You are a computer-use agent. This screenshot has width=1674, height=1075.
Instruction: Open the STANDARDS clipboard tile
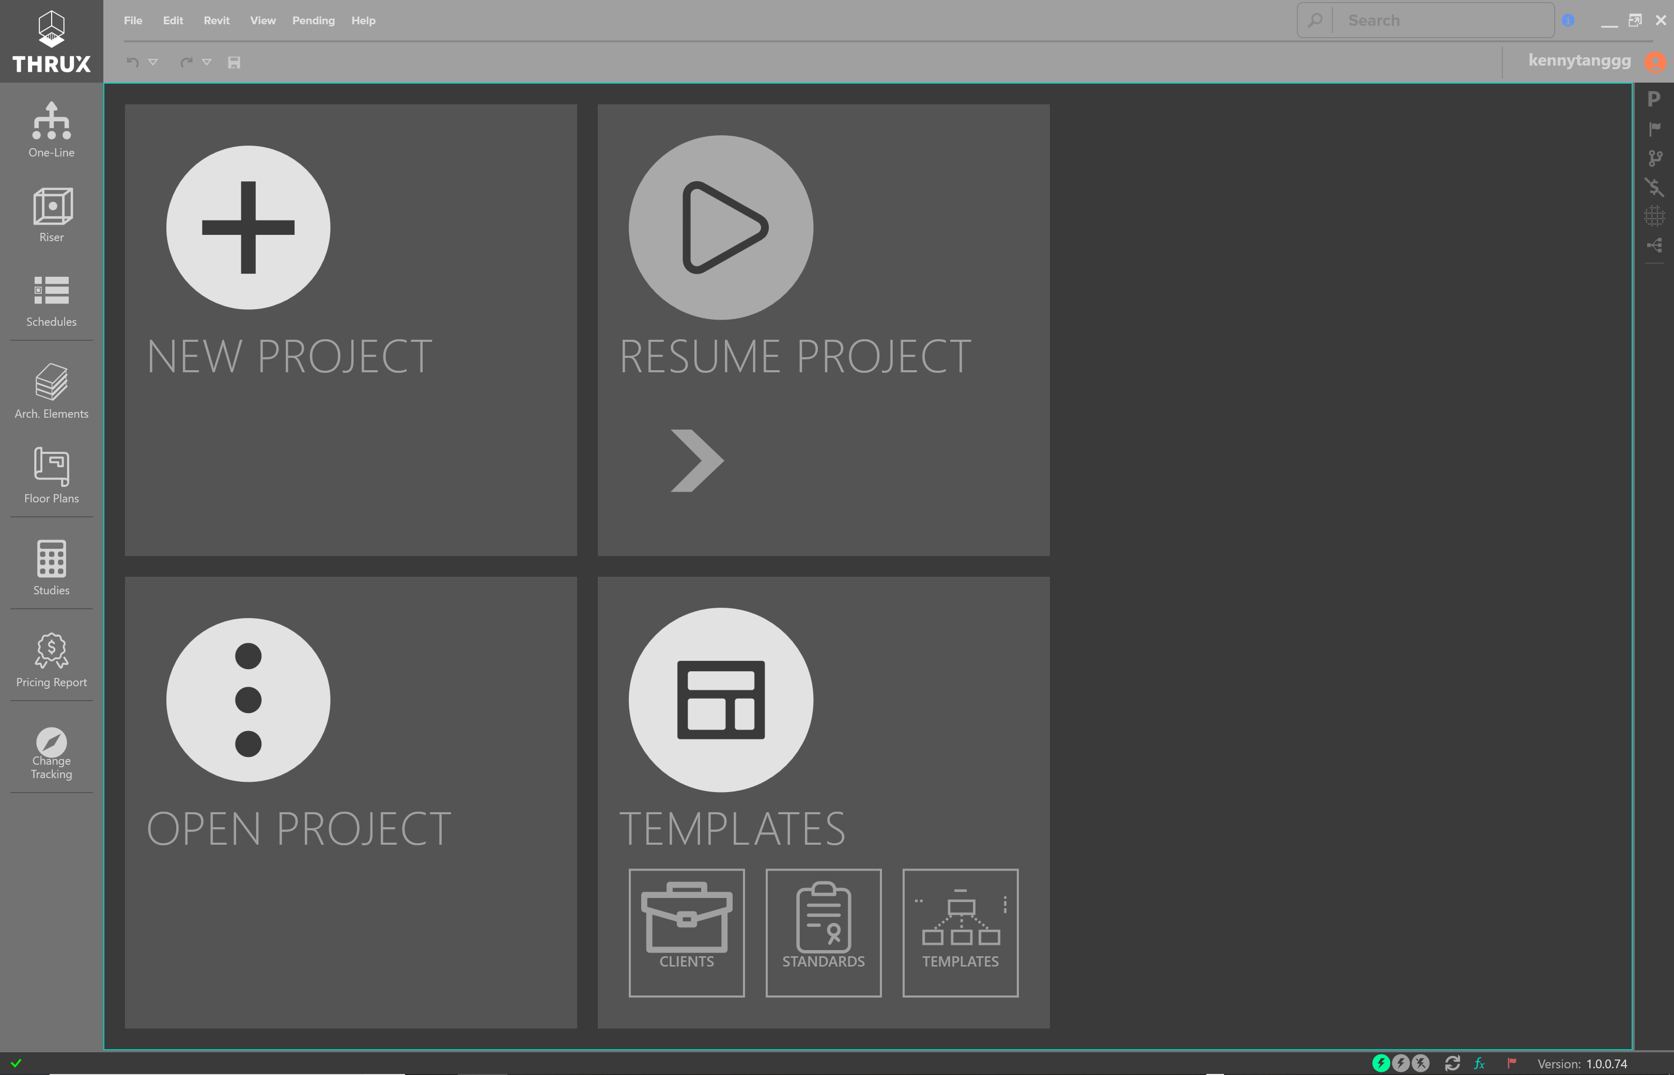pyautogui.click(x=824, y=932)
